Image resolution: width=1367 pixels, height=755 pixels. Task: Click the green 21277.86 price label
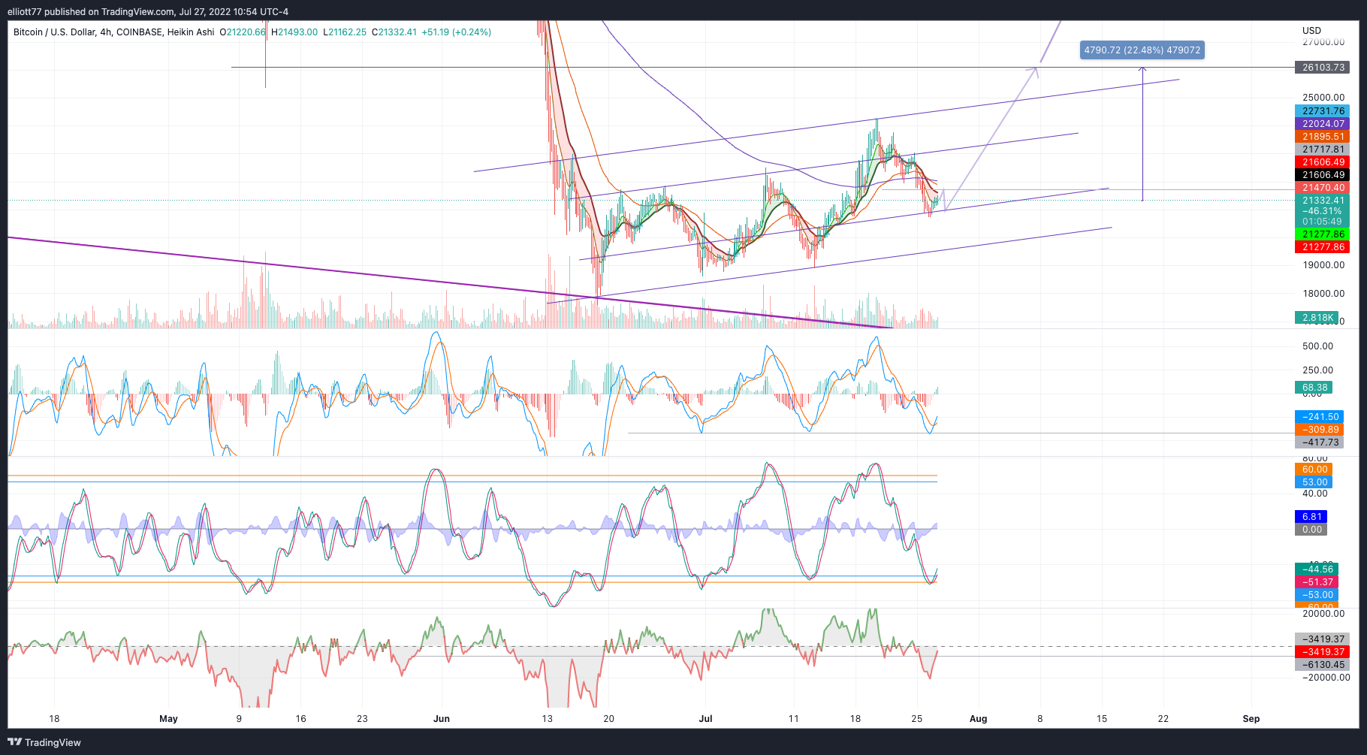click(x=1322, y=234)
